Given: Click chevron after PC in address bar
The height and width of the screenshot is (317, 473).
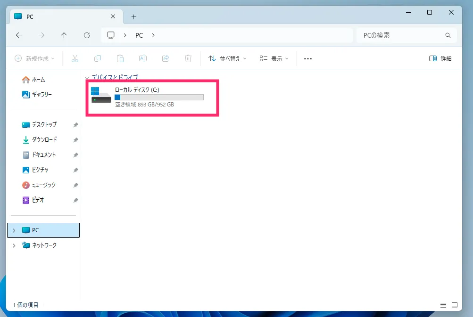Looking at the screenshot, I should [153, 35].
